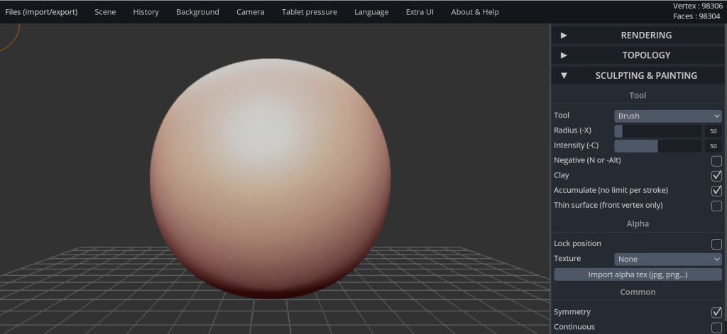727x334 pixels.
Task: Adjust the Radius slider
Action: click(x=657, y=131)
